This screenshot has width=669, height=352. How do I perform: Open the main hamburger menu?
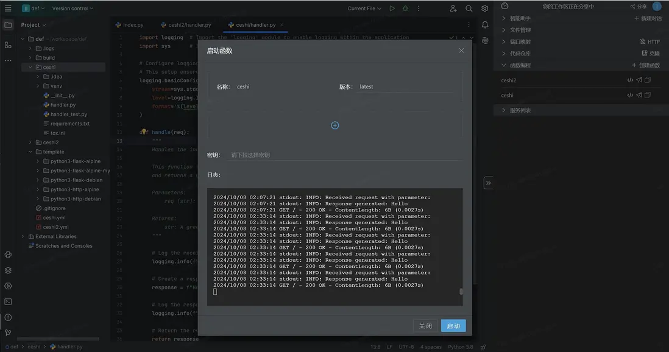coord(8,8)
